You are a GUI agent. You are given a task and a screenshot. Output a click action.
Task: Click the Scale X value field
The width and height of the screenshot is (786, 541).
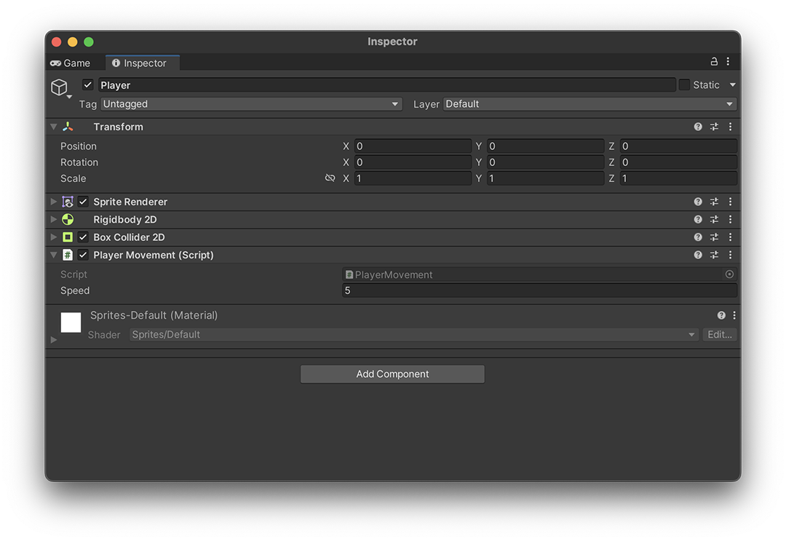[x=413, y=178]
